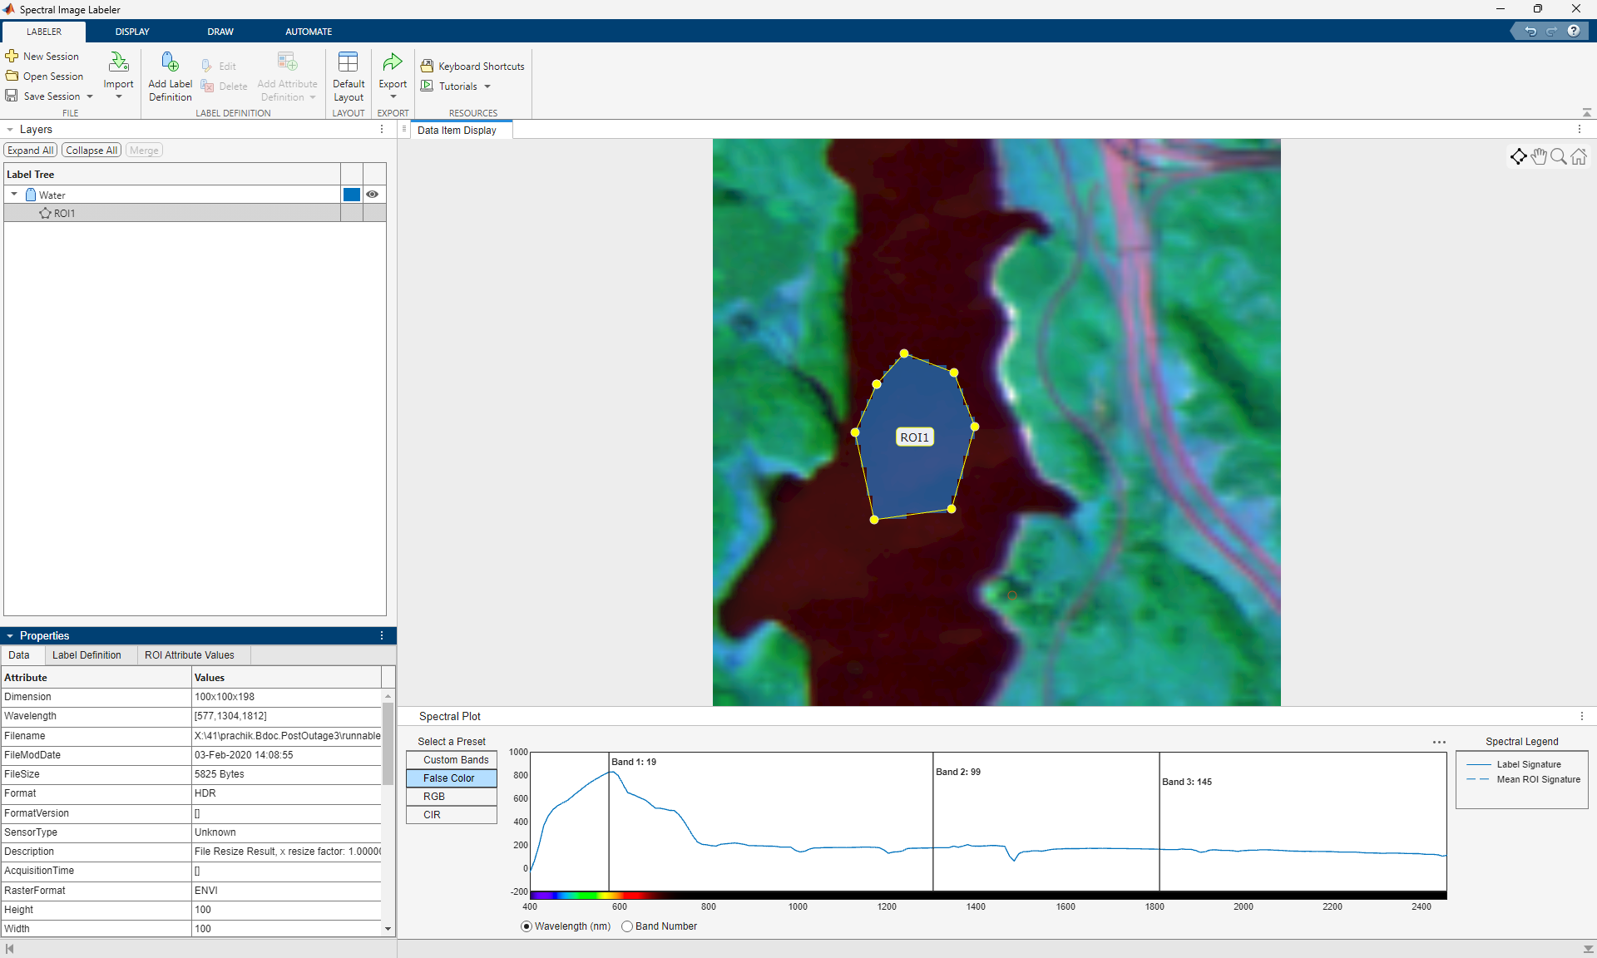This screenshot has height=958, width=1597.
Task: Restore default view with the Home icon
Action: coord(1578,156)
